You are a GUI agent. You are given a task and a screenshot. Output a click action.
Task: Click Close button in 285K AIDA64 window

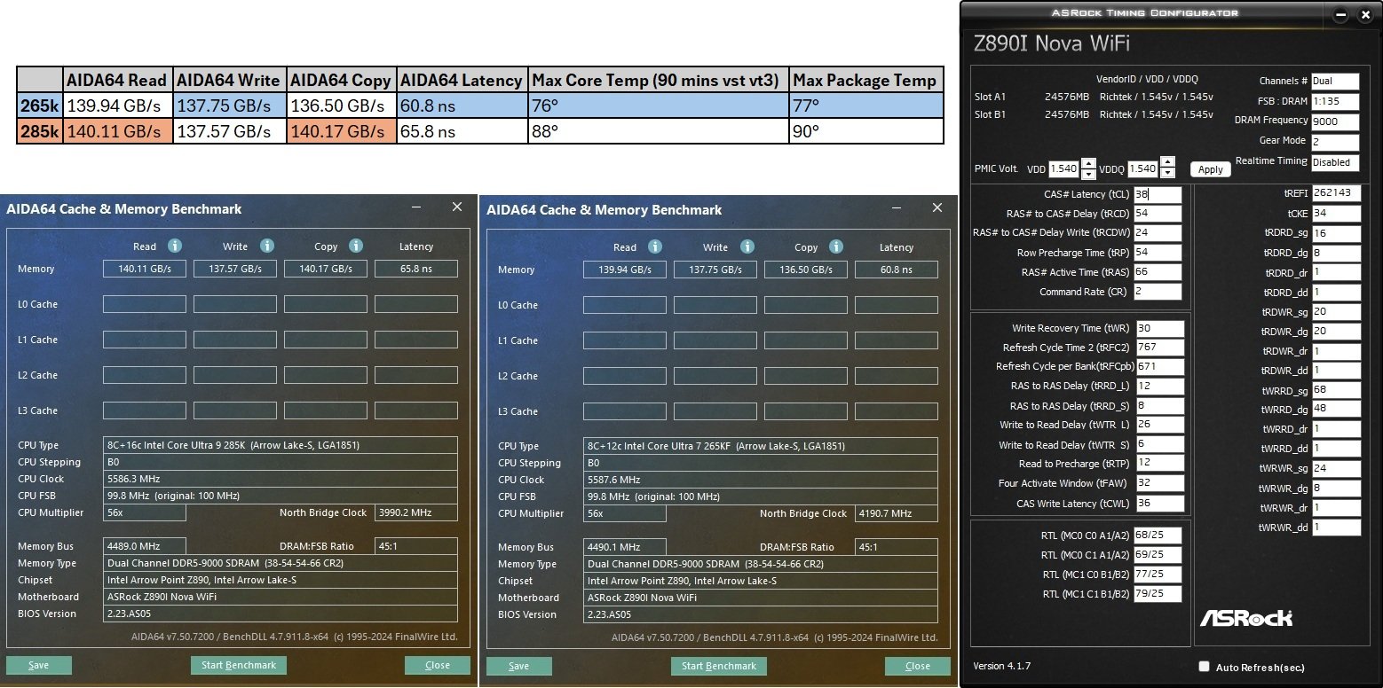(x=437, y=665)
